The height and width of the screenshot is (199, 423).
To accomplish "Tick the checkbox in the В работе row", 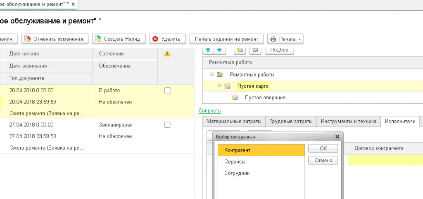I will (x=167, y=91).
